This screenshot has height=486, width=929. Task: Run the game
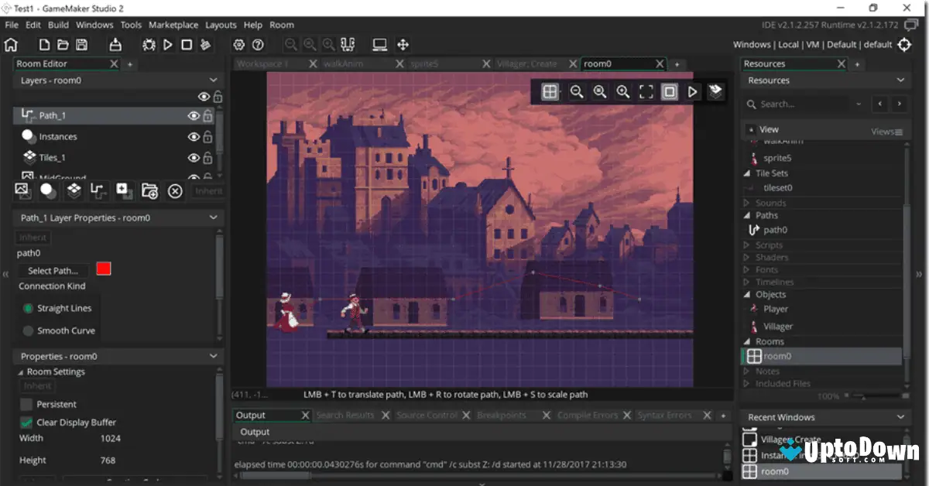click(167, 44)
